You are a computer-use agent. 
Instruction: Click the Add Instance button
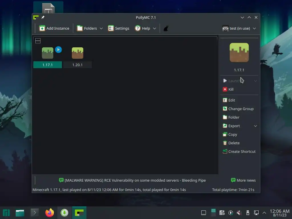click(54, 28)
